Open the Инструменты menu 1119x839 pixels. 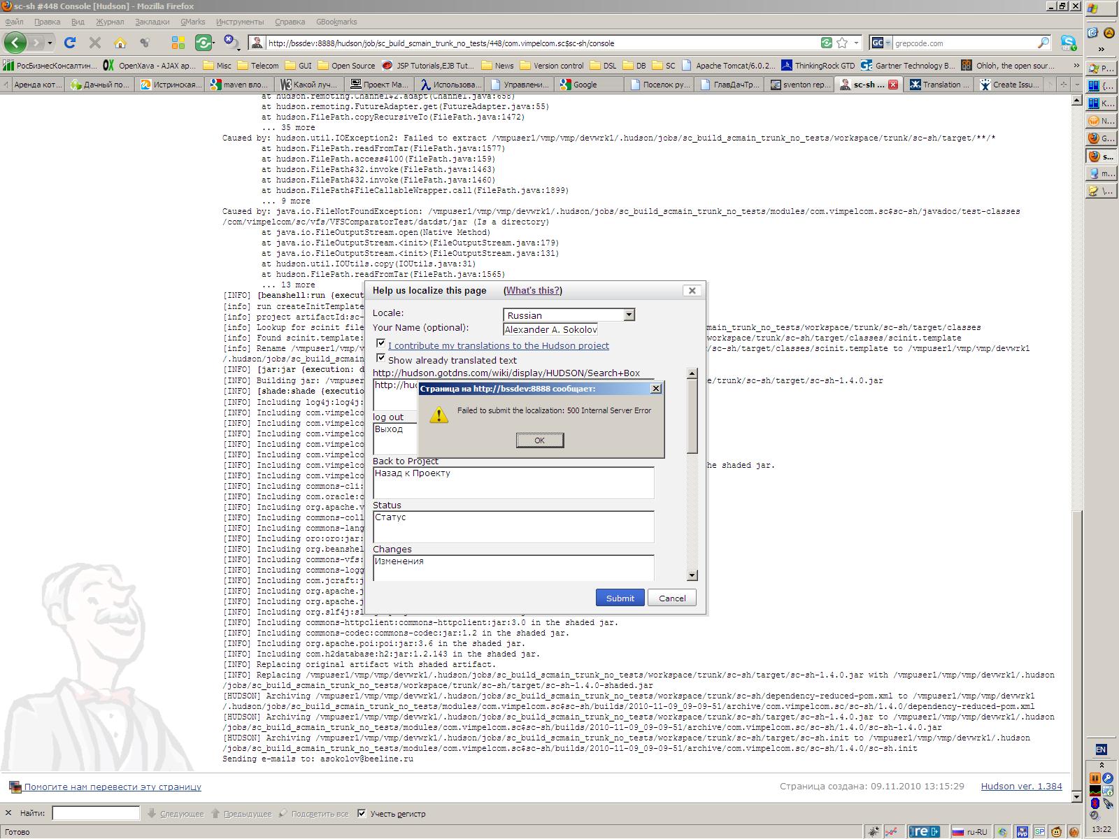click(x=242, y=22)
